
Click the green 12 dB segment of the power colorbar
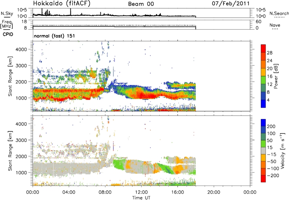point(263,80)
